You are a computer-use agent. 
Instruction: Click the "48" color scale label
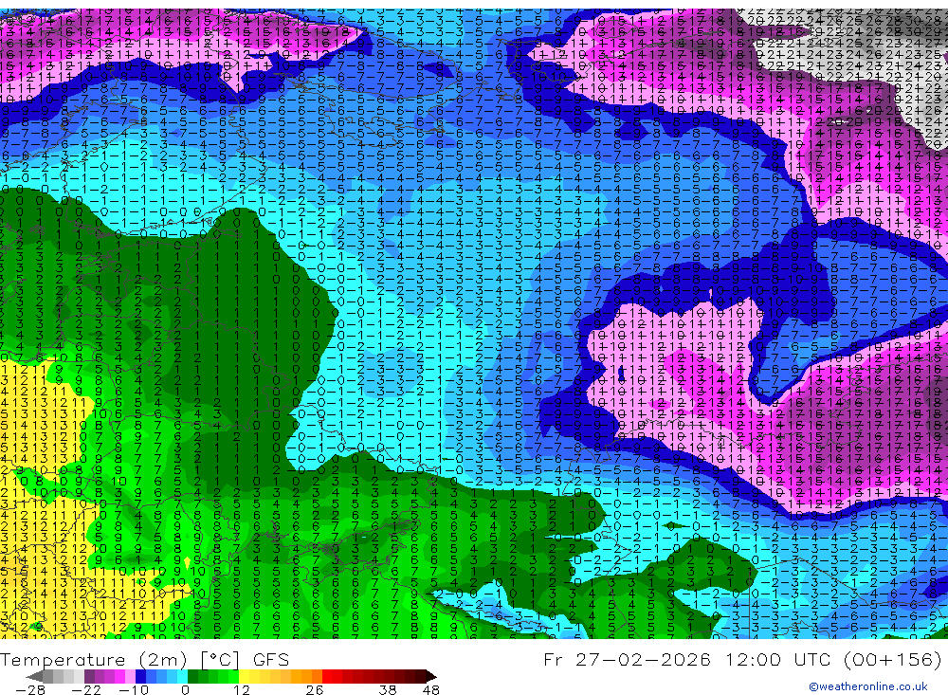[431, 689]
